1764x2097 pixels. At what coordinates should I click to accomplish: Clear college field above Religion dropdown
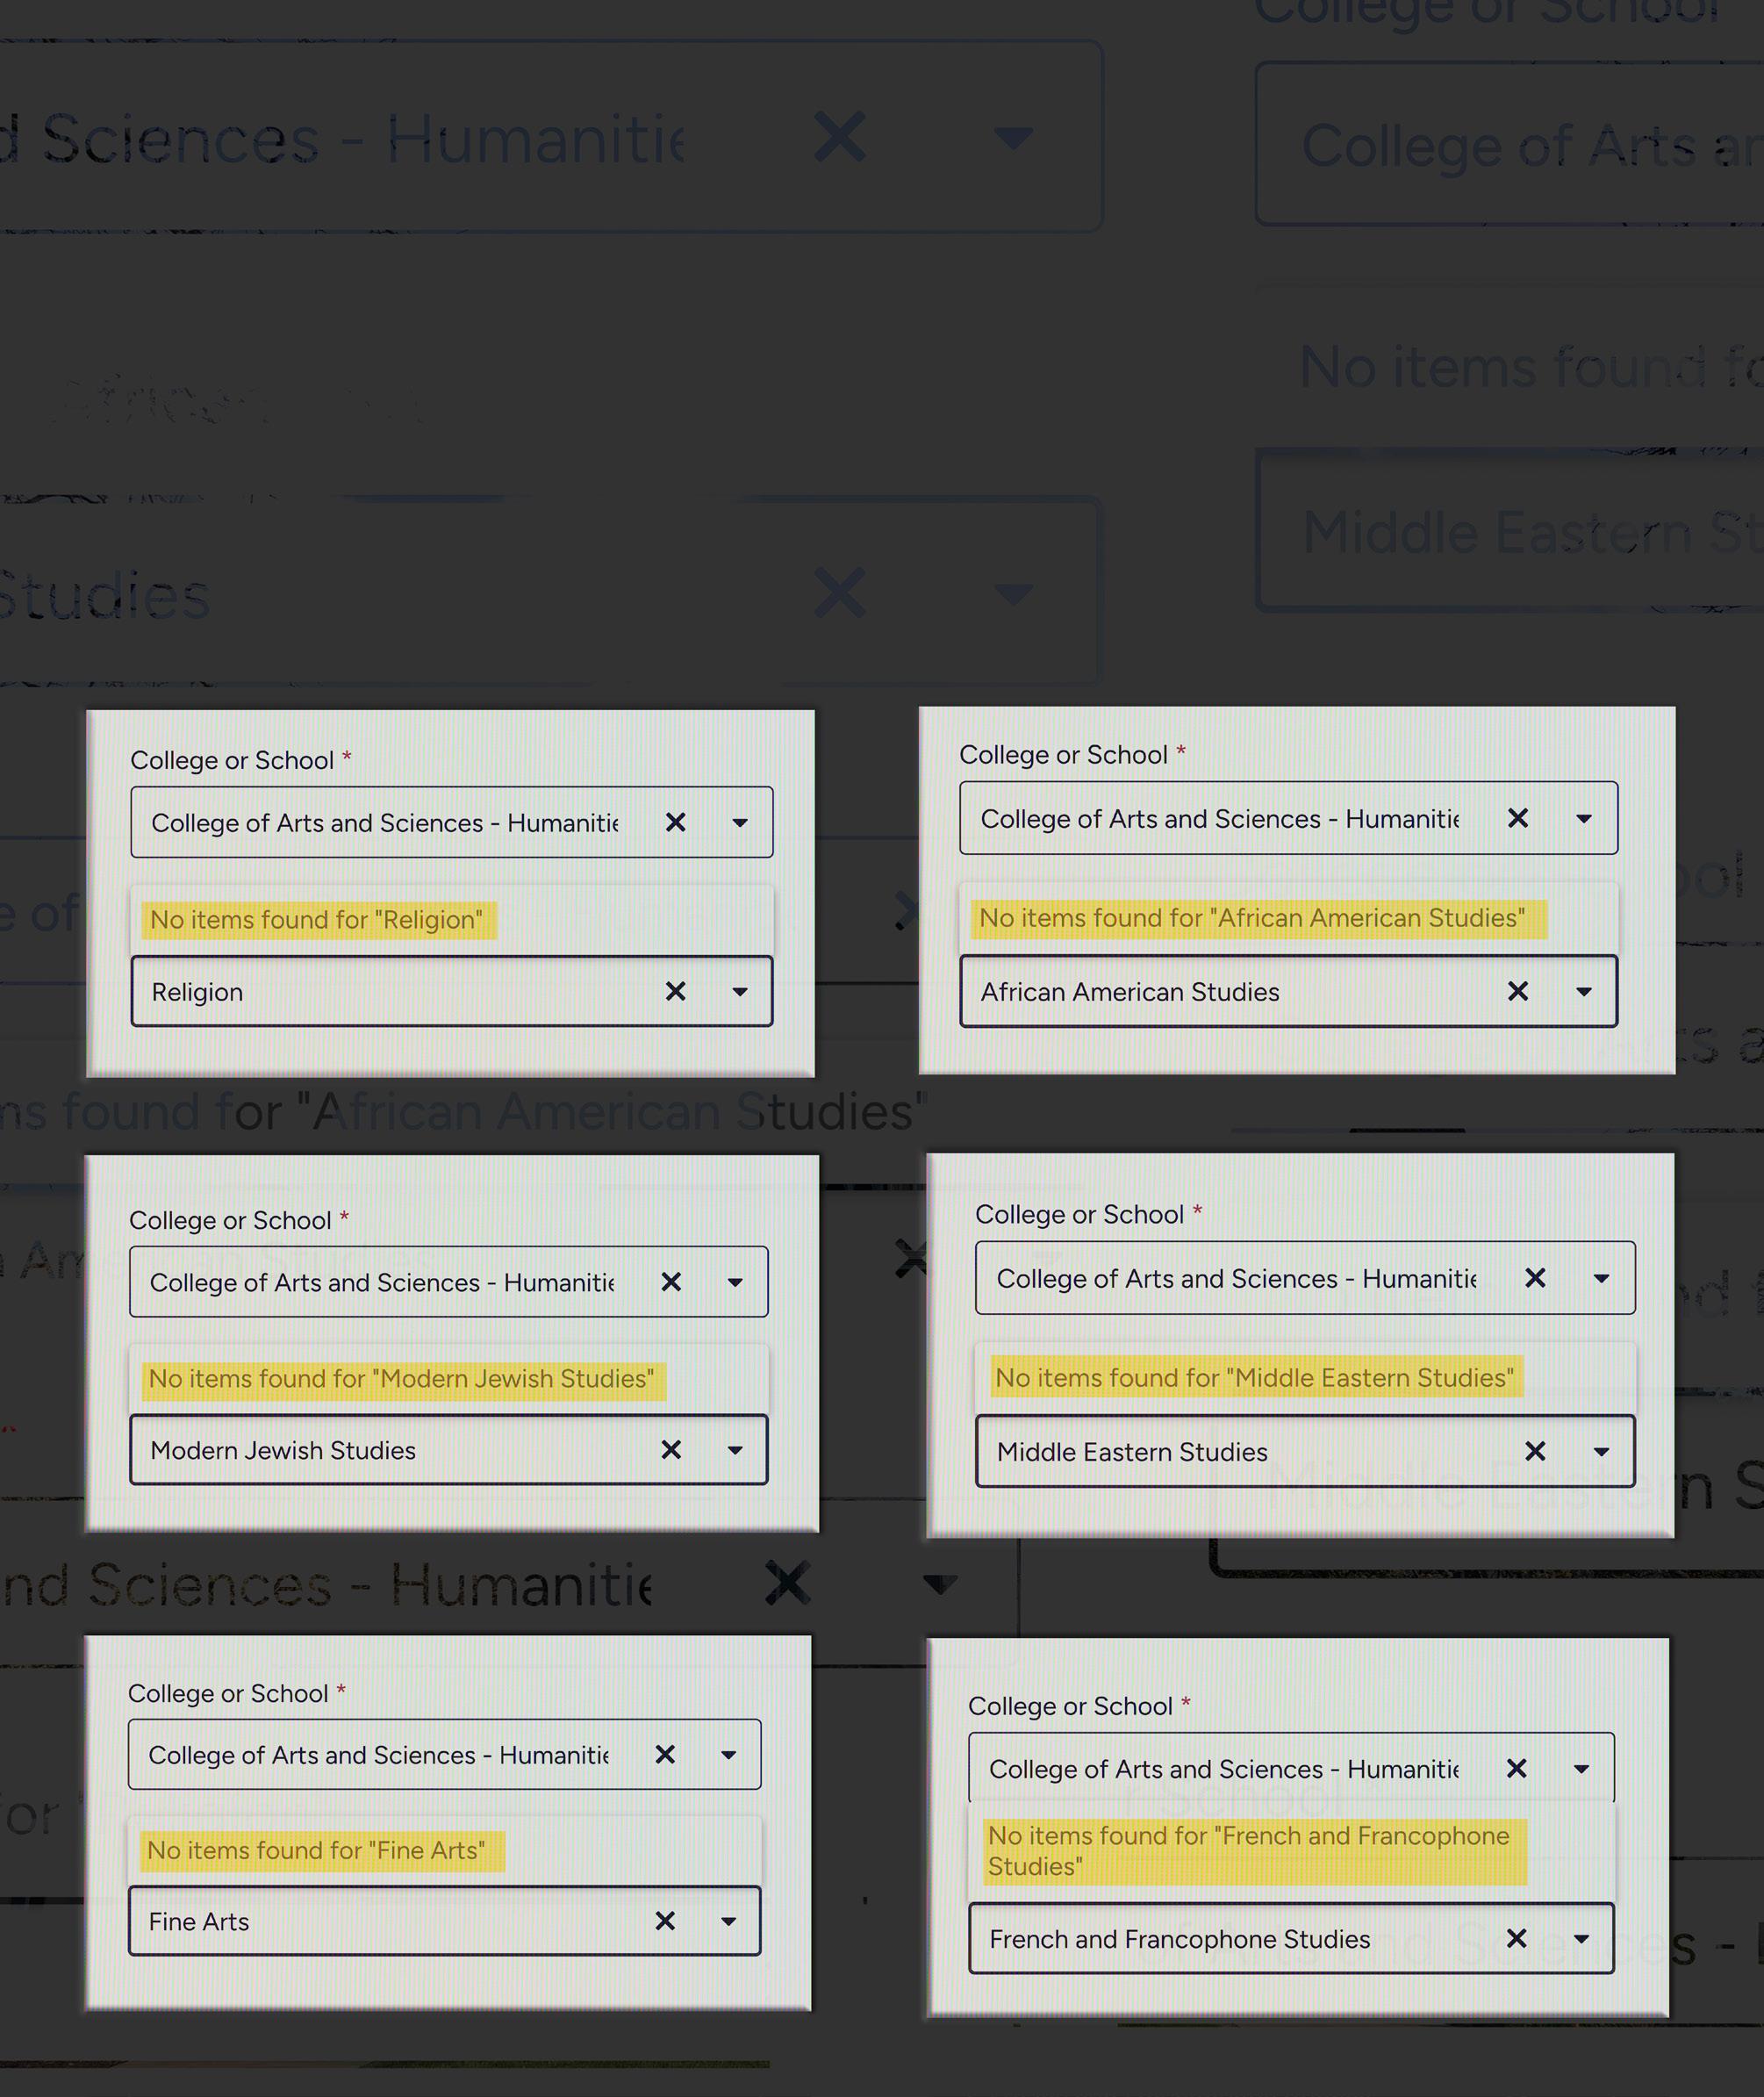[675, 822]
